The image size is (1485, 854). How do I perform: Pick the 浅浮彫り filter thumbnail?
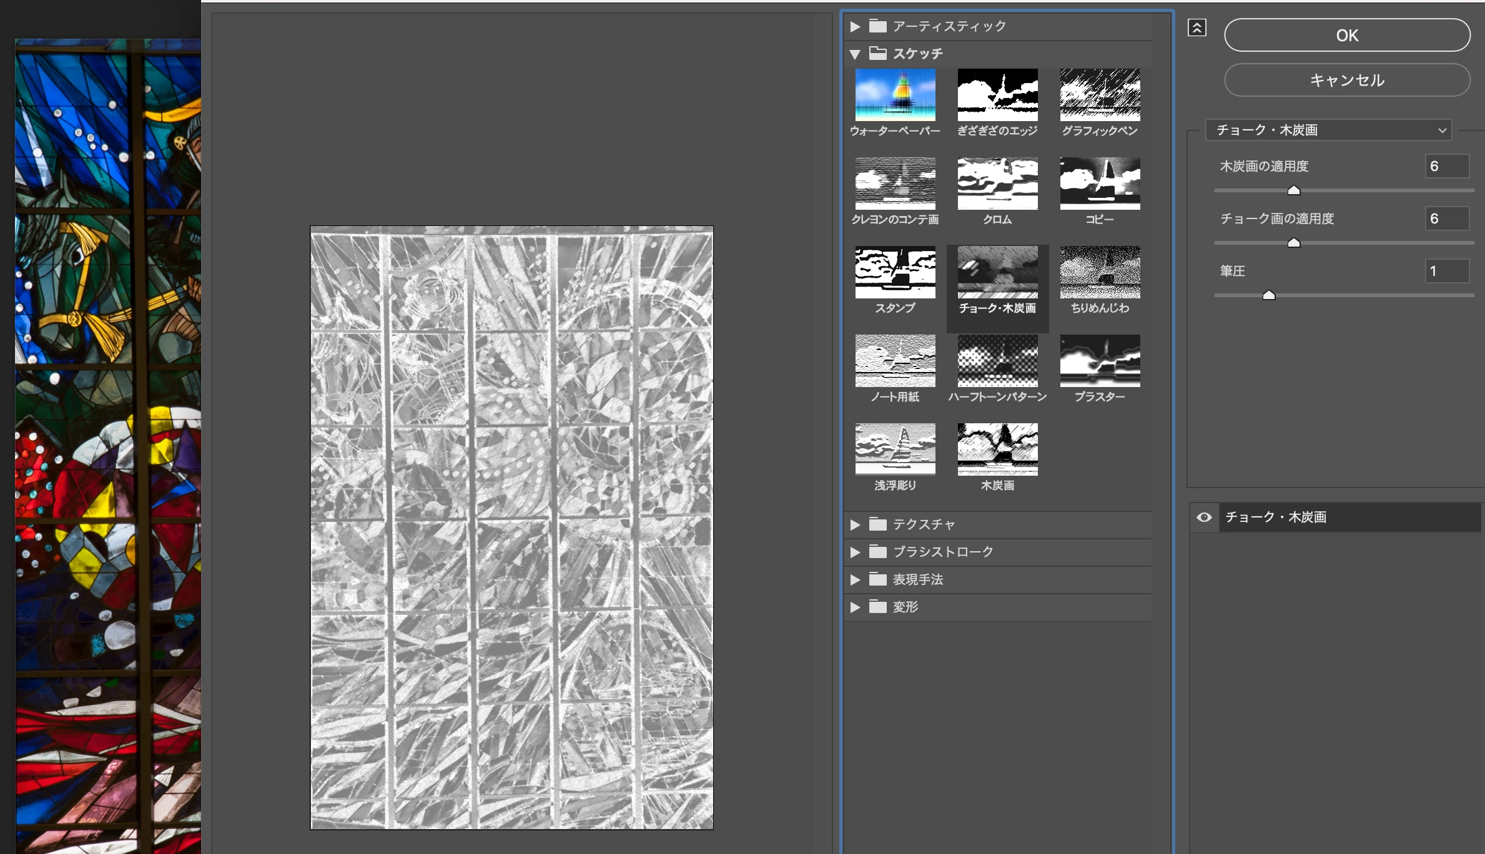click(x=895, y=449)
